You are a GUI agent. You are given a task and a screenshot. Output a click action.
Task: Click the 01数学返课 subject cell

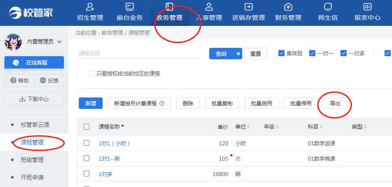[x=322, y=144]
